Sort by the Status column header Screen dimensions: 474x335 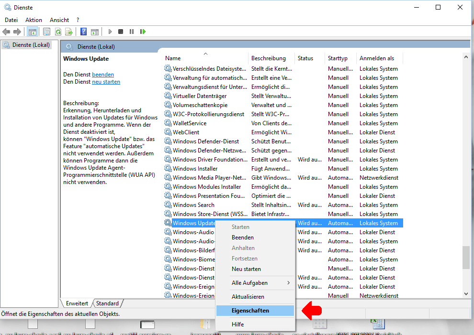pos(310,58)
